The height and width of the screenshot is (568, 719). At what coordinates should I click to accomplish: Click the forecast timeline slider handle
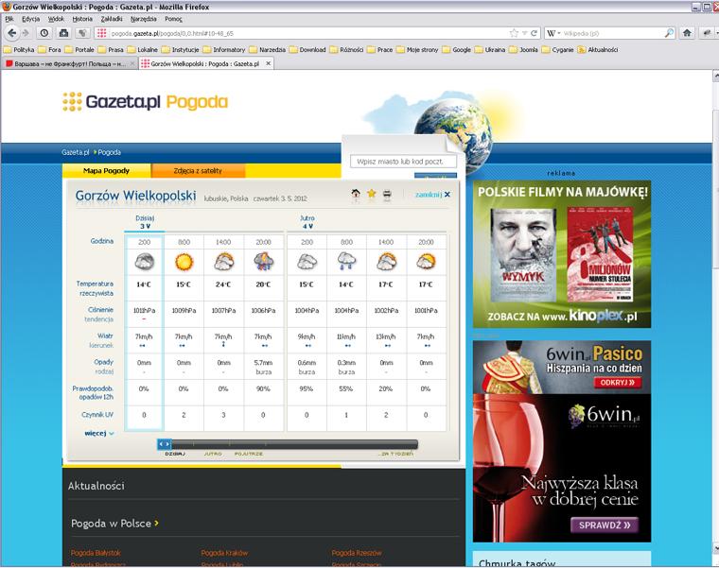pyautogui.click(x=165, y=444)
